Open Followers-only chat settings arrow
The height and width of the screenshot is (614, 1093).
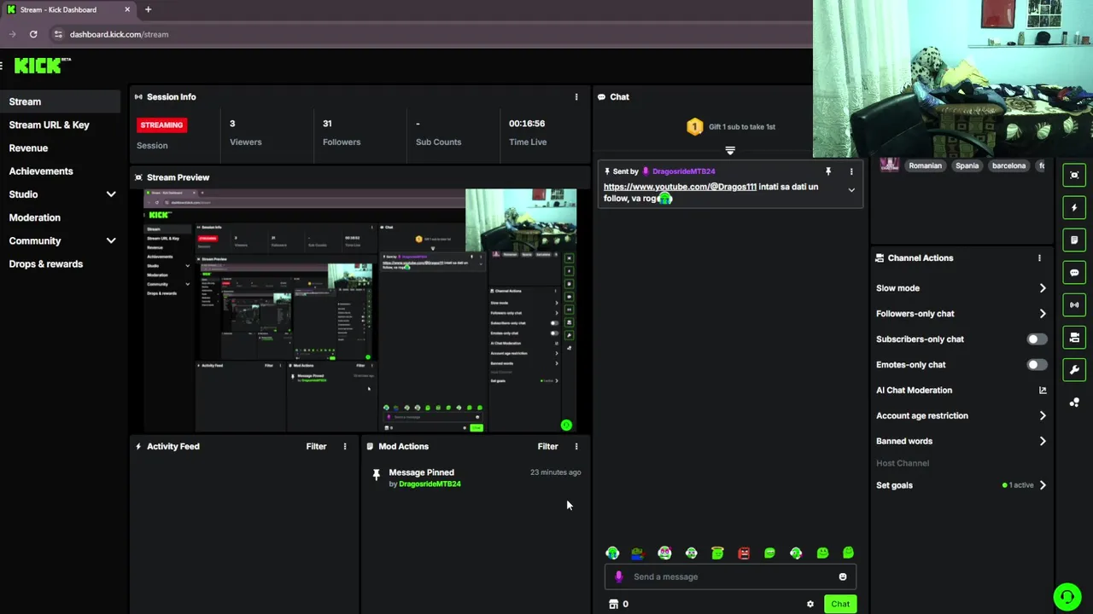[1043, 314]
